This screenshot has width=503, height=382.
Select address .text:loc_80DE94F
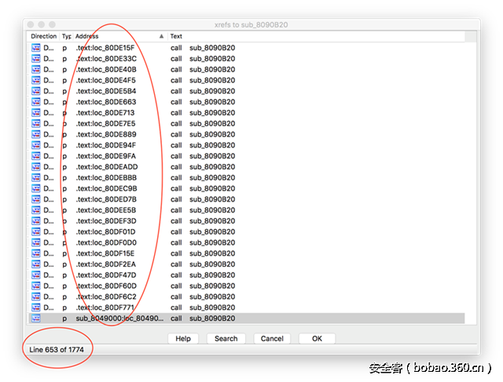(x=106, y=145)
